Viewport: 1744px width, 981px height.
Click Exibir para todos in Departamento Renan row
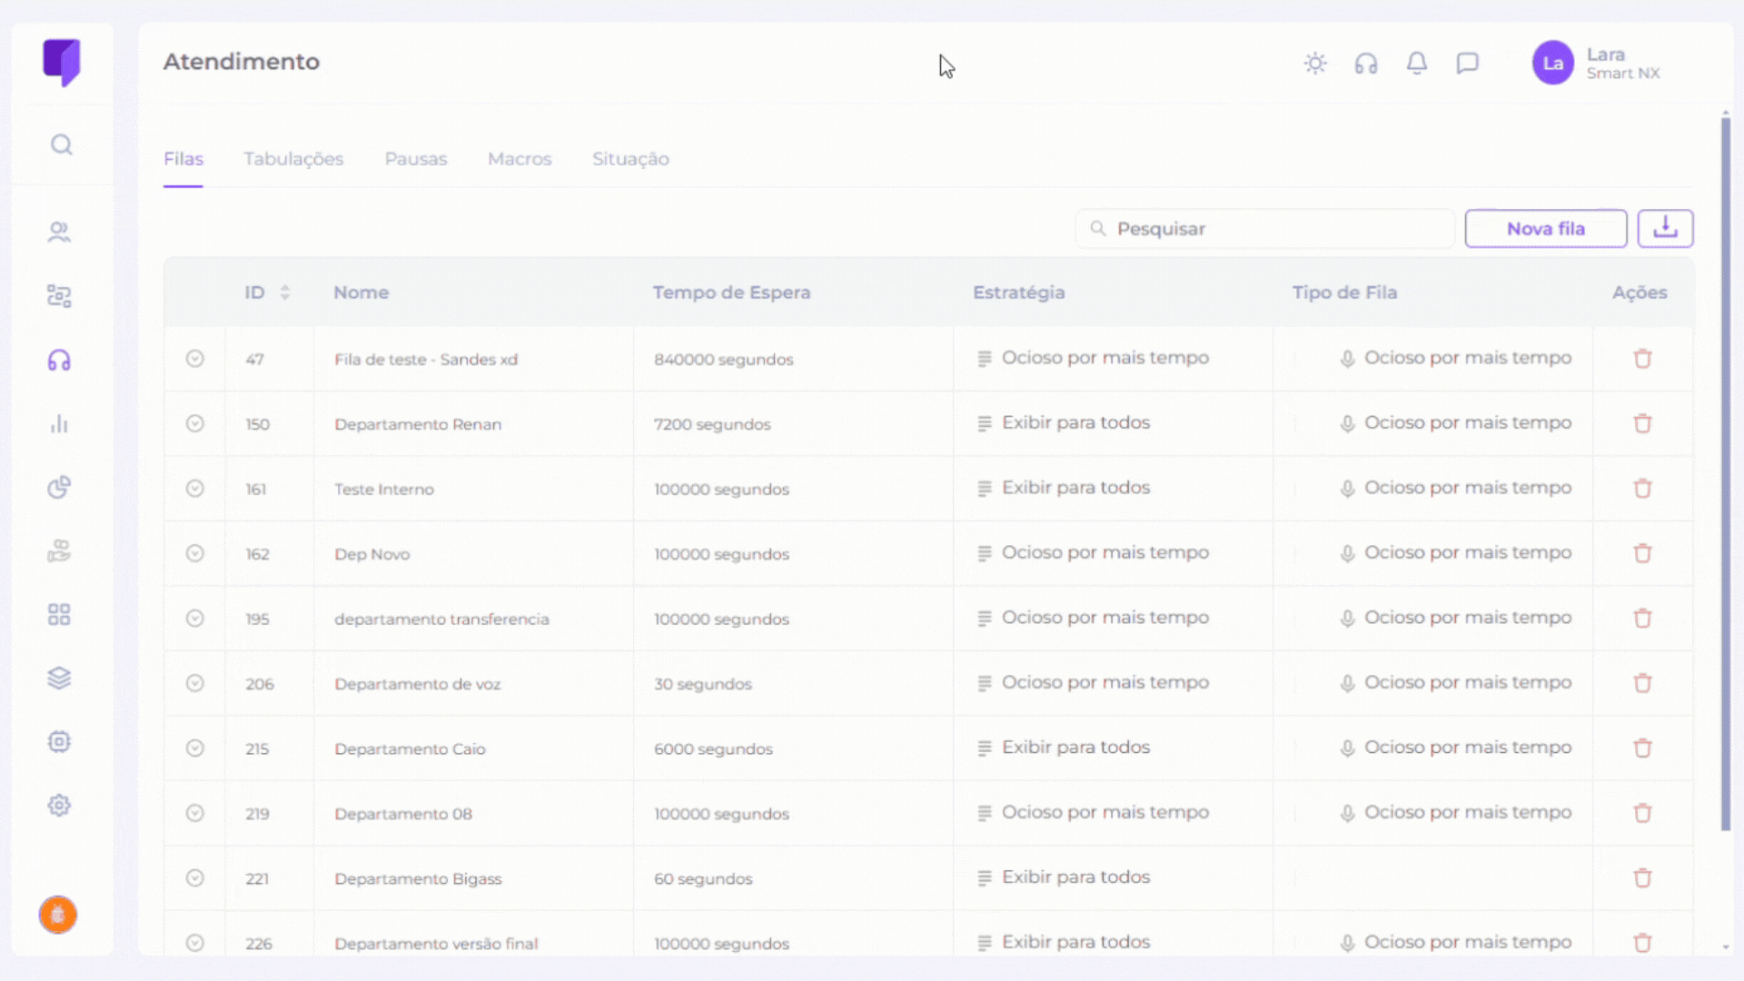coord(1075,422)
